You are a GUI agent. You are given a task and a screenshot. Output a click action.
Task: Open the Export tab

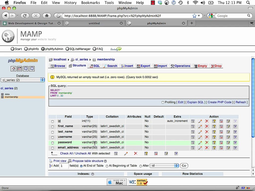point(143,66)
